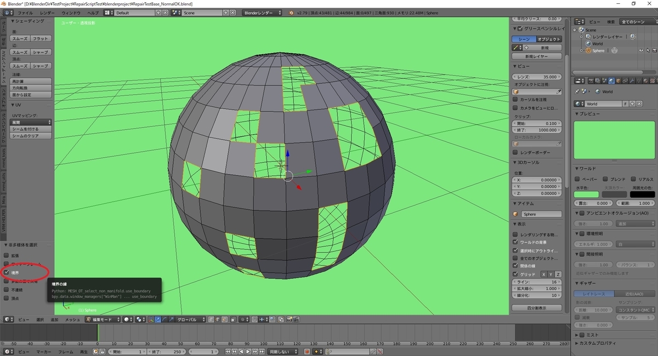Screen dimensions: 658x356
Task: Open the ファイル menu
Action: [x=25, y=13]
